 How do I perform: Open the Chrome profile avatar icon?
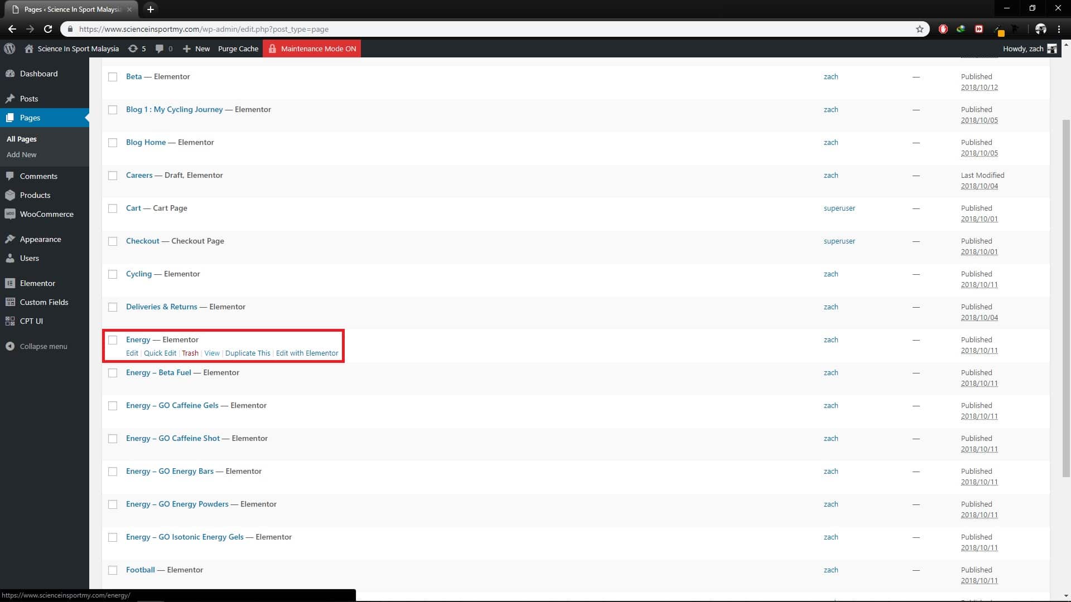(1040, 29)
